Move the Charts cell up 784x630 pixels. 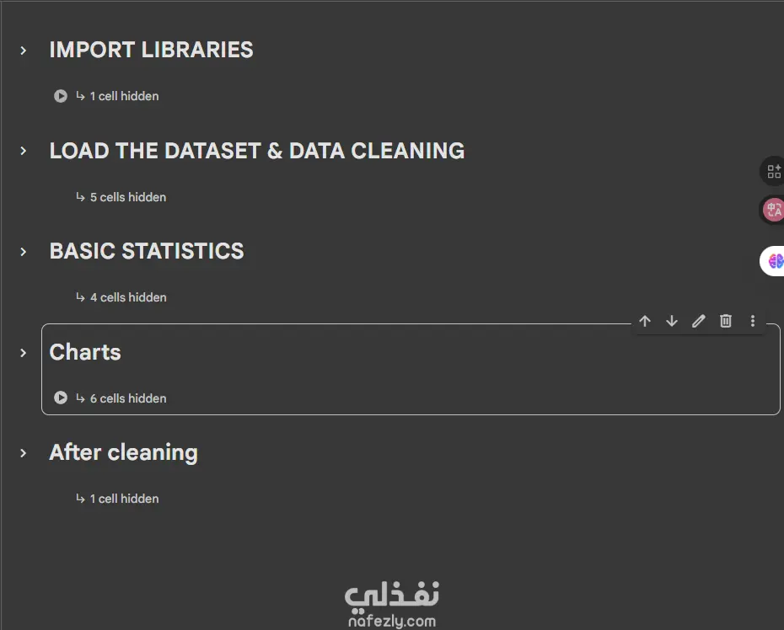[x=645, y=321]
